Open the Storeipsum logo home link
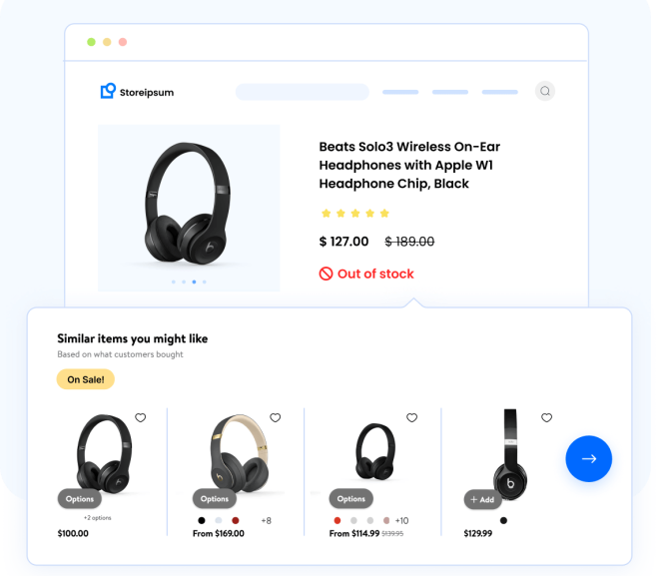This screenshot has height=576, width=659. click(137, 92)
